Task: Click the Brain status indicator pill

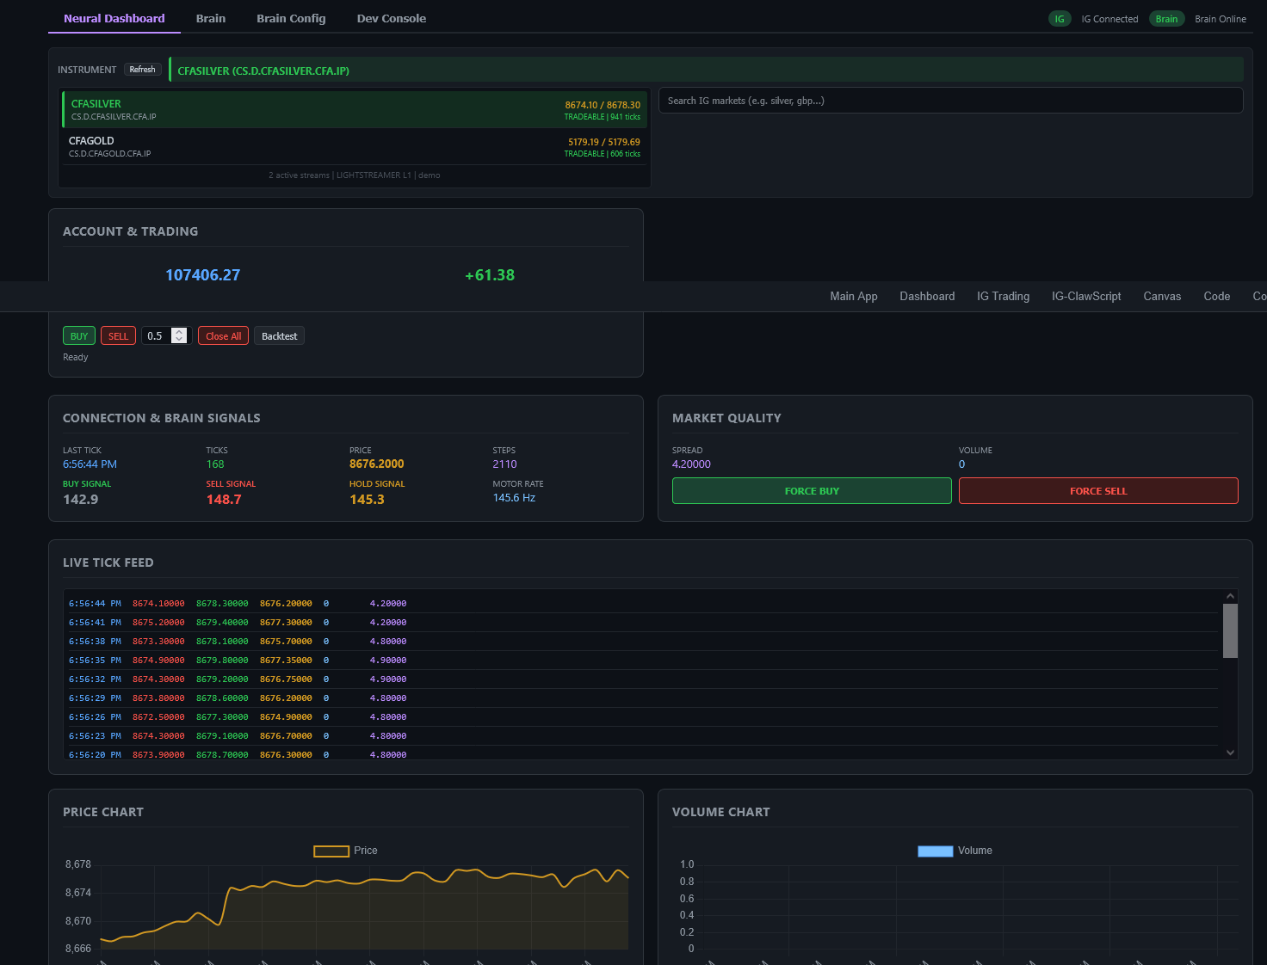Action: pos(1166,18)
